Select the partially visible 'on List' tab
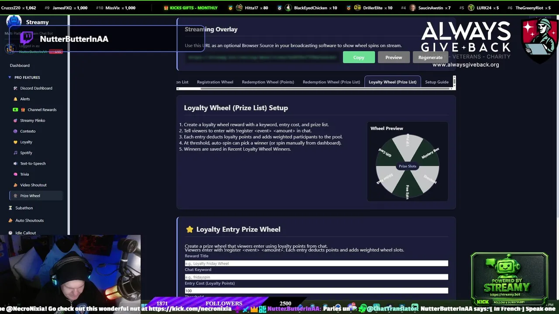 tap(183, 82)
